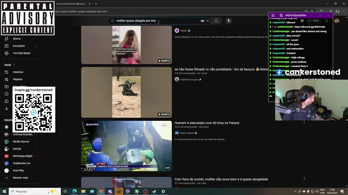Switch to Chrome in the taskbar

(101, 191)
